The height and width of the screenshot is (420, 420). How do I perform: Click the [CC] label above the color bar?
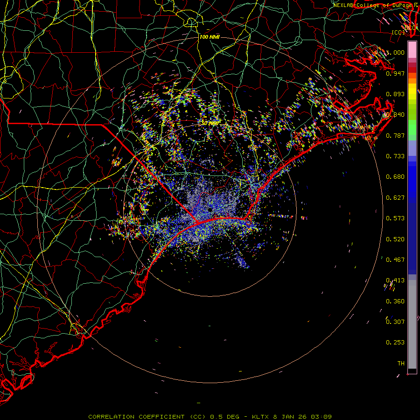coord(399,32)
